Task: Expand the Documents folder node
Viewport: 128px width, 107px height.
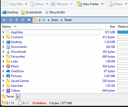Action: 3,47
